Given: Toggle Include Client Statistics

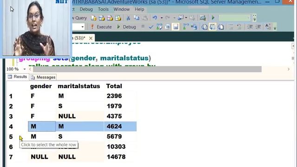Looking at the screenshot, I should click(194, 27).
